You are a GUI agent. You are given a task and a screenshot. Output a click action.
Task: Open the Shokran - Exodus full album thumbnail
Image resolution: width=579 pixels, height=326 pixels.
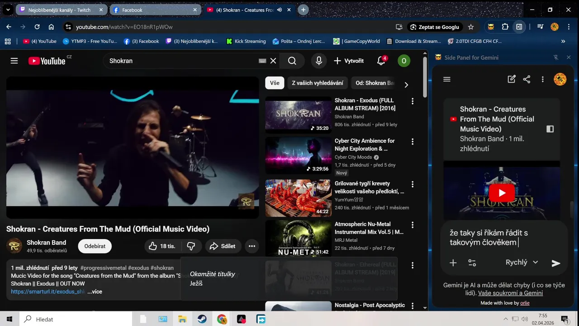pyautogui.click(x=298, y=115)
